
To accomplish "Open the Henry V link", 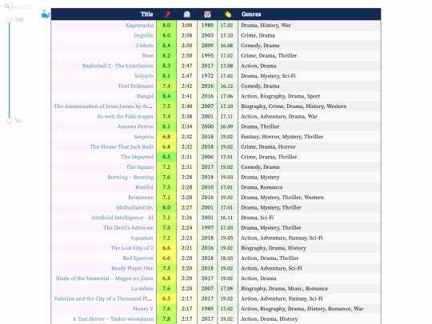I will (143, 309).
